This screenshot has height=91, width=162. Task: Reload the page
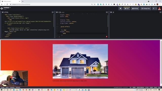click(7, 5)
